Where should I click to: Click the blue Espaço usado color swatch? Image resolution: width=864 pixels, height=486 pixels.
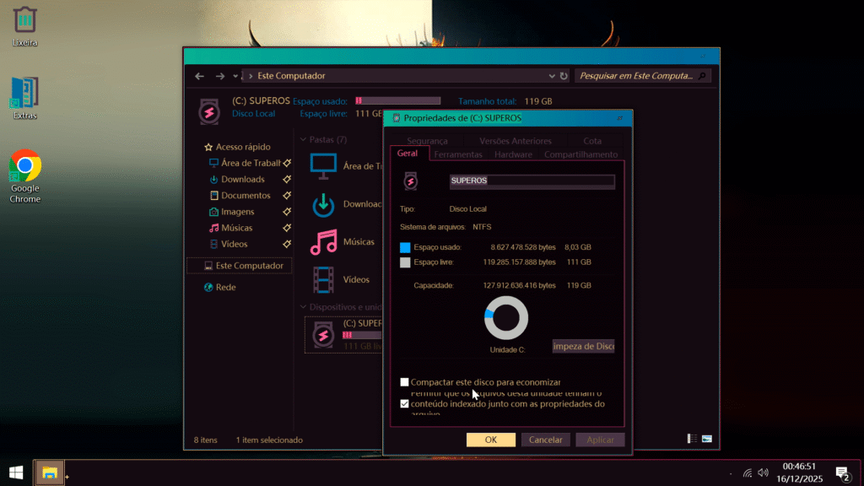click(405, 247)
